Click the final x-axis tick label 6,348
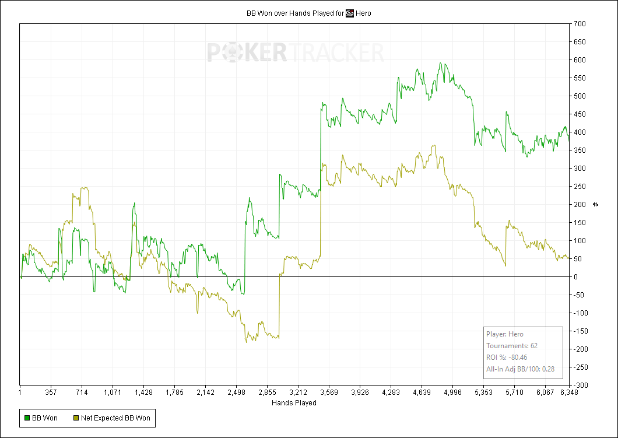The image size is (618, 438). tap(569, 393)
